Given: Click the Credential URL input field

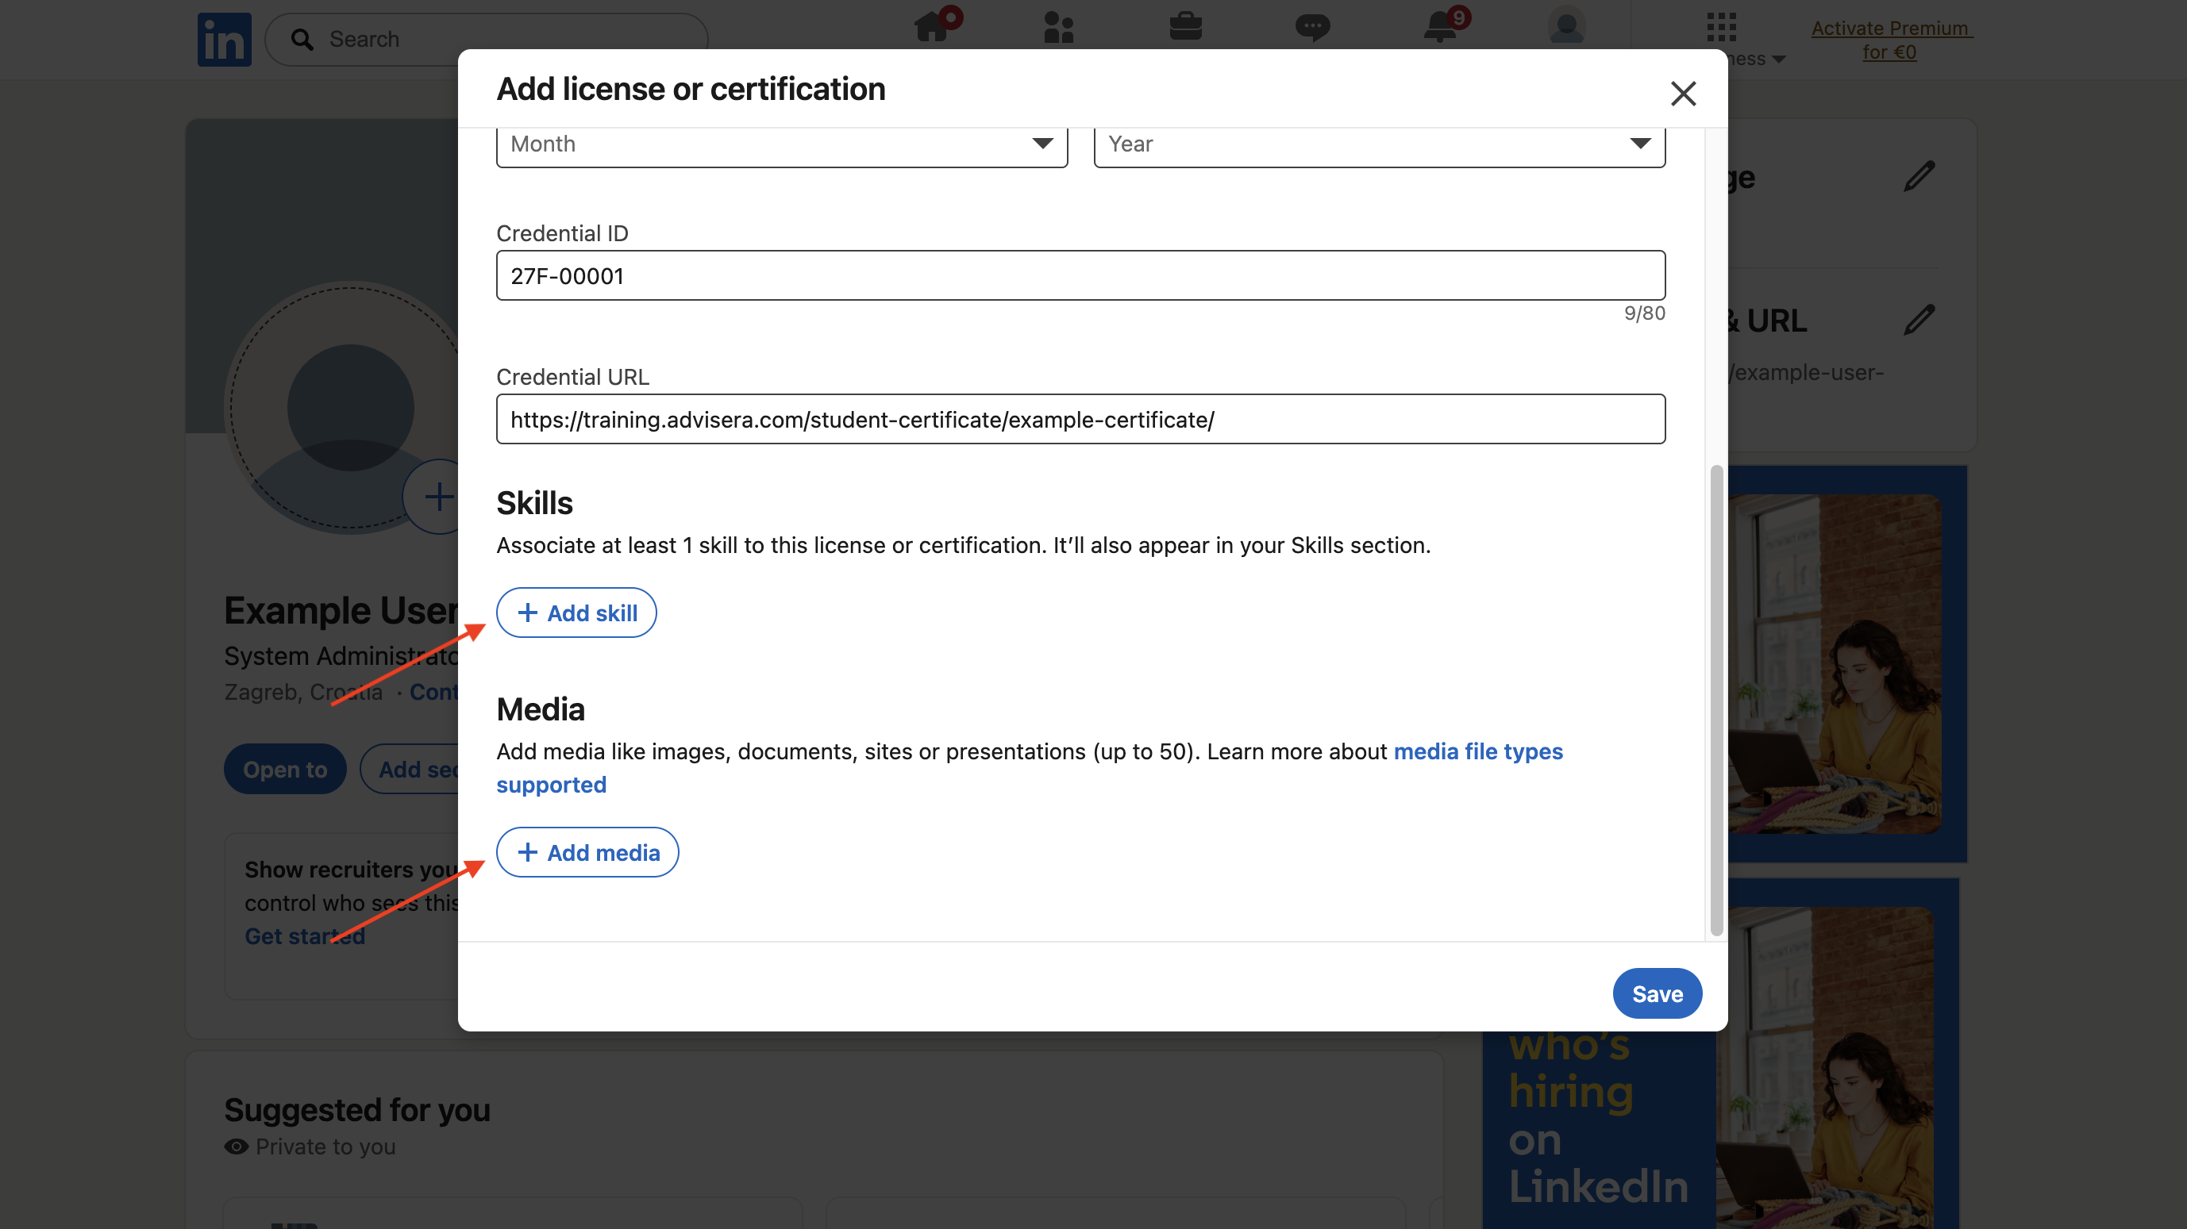Looking at the screenshot, I should click(x=1080, y=418).
